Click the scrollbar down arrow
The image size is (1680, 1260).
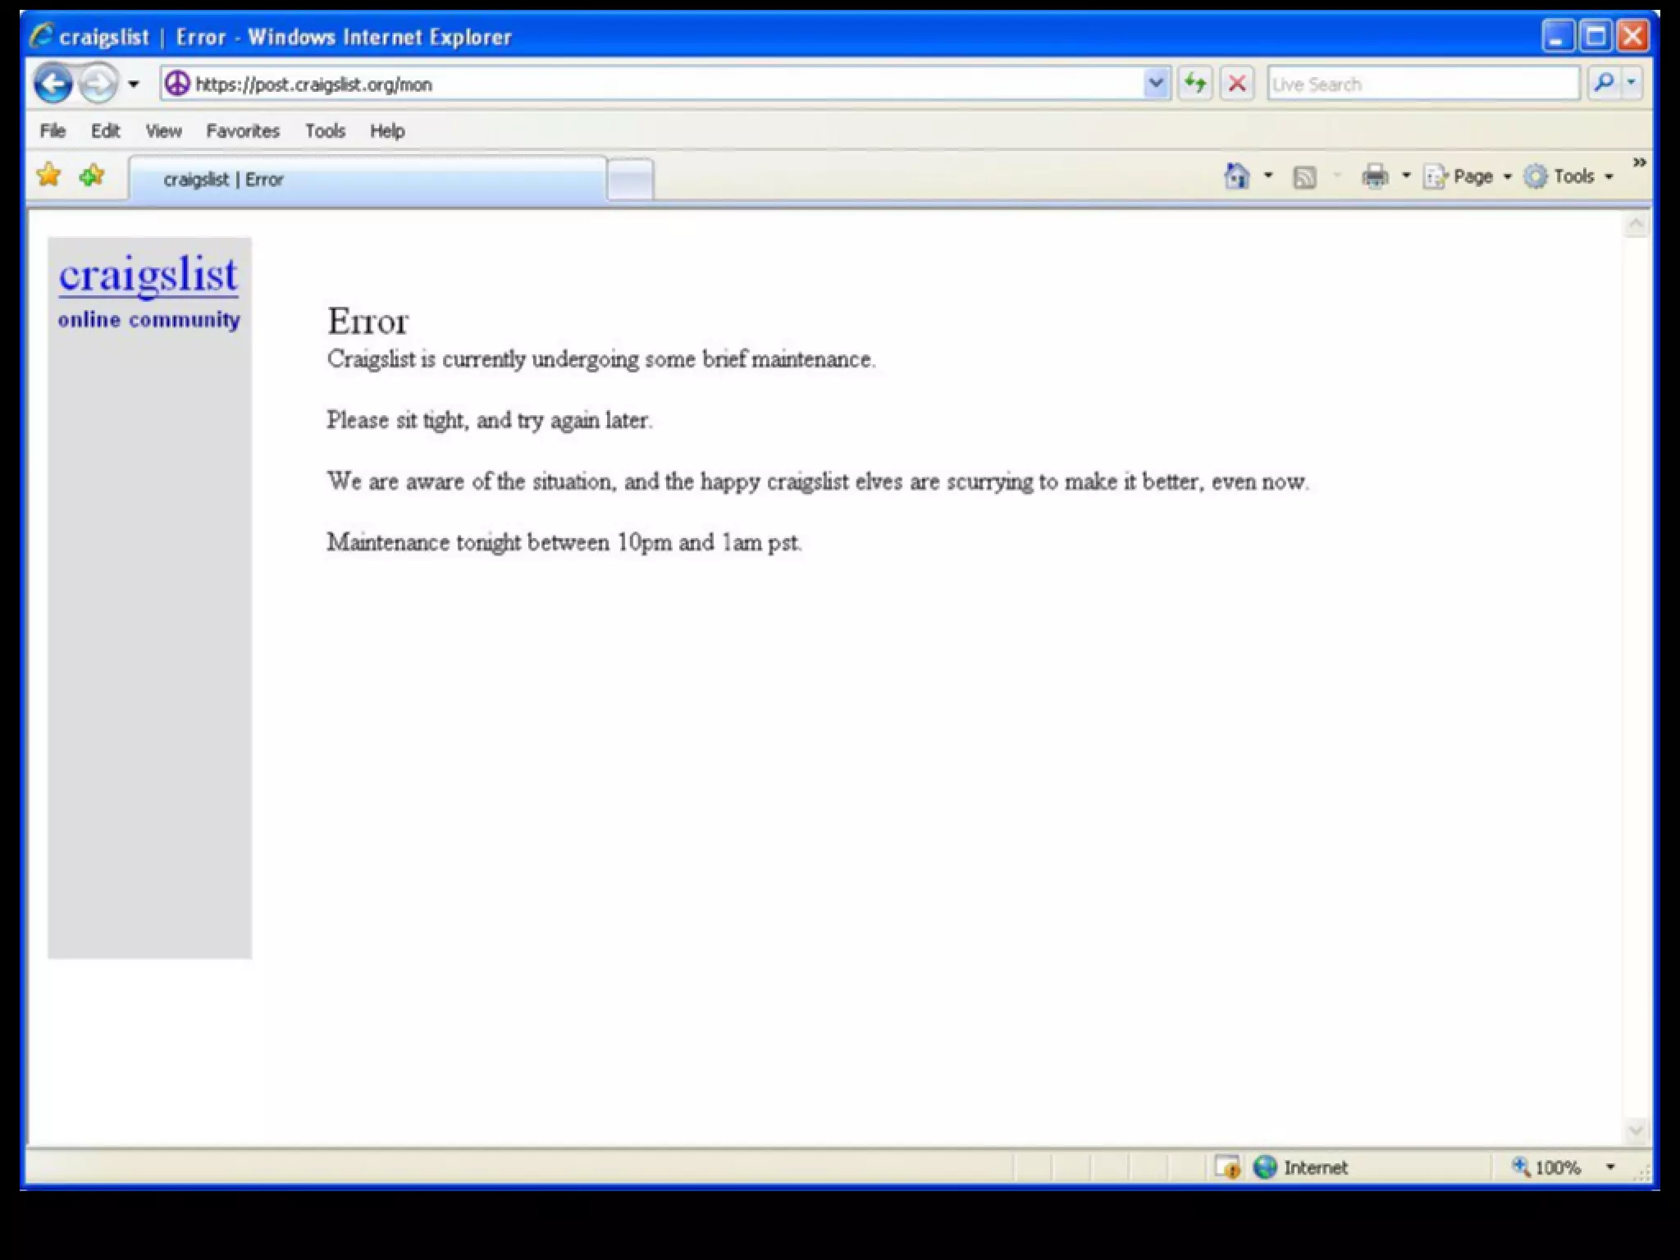point(1636,1130)
